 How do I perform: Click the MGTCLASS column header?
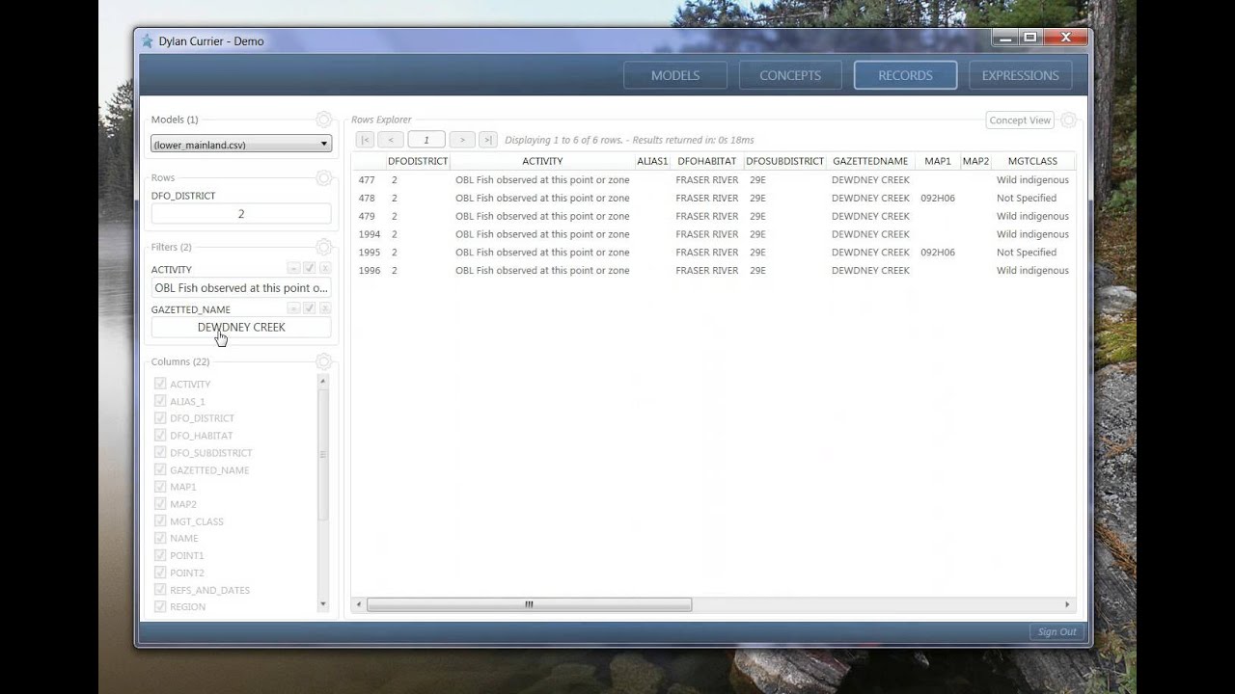[x=1032, y=161]
